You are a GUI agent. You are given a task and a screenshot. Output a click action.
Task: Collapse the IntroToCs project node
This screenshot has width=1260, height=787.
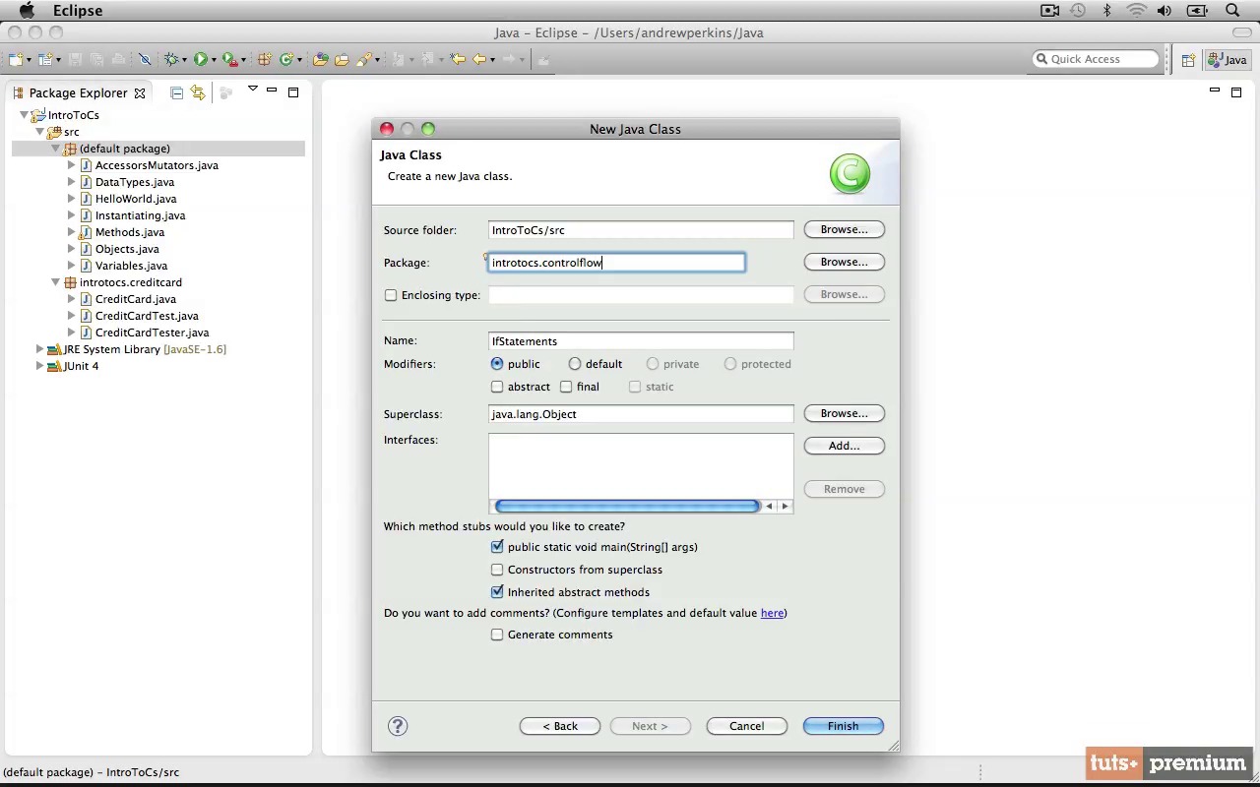point(25,115)
